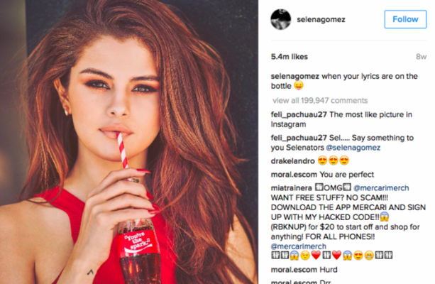Viewport: 435px width, 284px height.
Task: Open moral.escom profile from 'You are perfect'
Action: [294, 175]
